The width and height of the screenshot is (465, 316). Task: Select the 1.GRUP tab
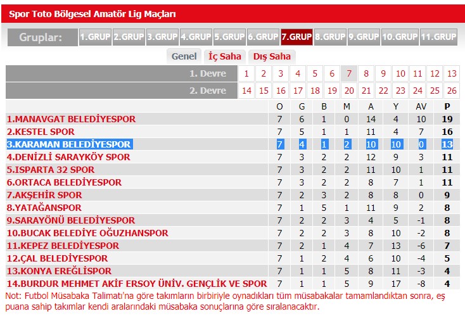pyautogui.click(x=95, y=37)
